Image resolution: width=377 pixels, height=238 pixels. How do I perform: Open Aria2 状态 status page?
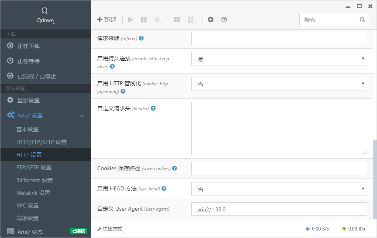pyautogui.click(x=46, y=232)
